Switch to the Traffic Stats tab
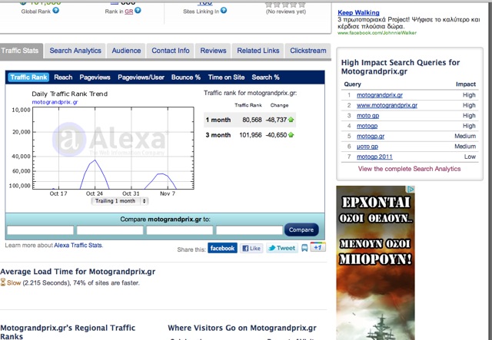 tap(20, 51)
